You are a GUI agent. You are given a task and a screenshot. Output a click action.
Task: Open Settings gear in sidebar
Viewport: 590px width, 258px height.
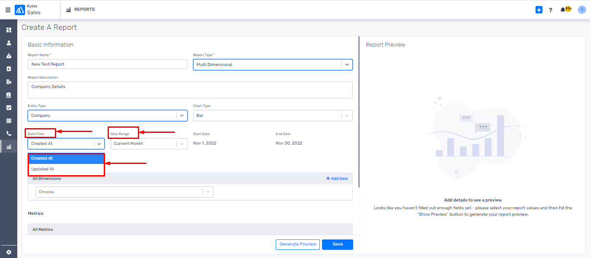point(9,252)
